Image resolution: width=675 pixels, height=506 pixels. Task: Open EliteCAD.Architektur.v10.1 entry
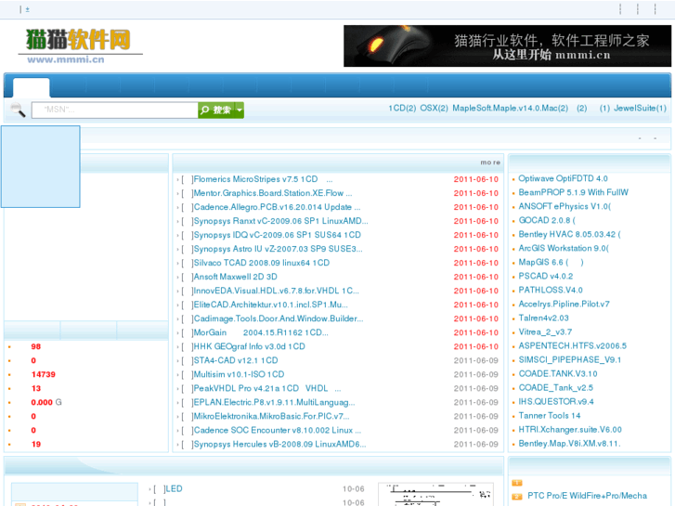(x=270, y=305)
